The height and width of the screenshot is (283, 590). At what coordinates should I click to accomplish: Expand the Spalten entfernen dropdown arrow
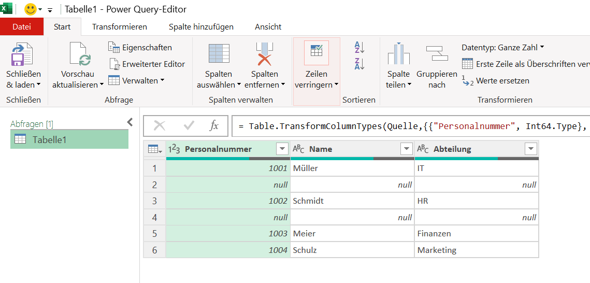coord(283,85)
